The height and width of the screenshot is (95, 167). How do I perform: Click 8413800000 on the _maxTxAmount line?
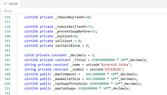pos(96,74)
